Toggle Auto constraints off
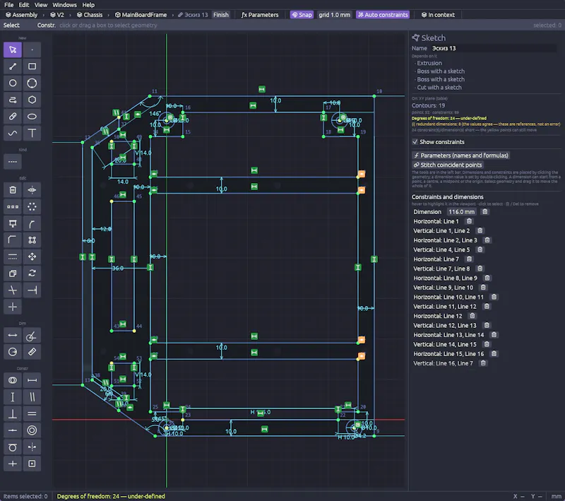Viewport: 565px width, 501px height. tap(383, 15)
